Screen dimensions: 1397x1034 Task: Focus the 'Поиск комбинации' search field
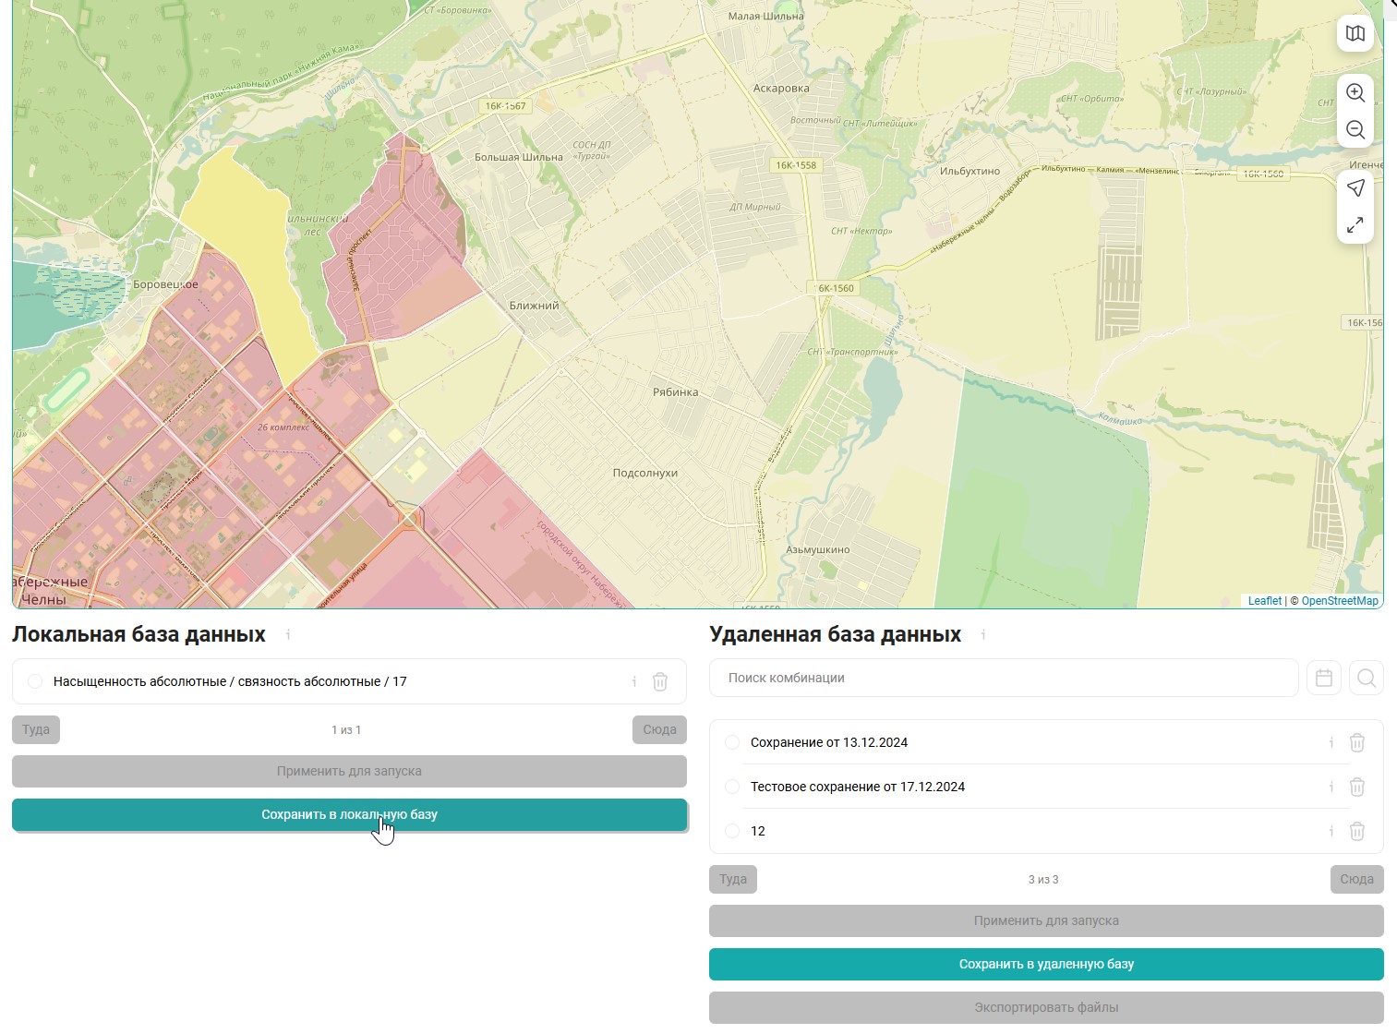1003,678
